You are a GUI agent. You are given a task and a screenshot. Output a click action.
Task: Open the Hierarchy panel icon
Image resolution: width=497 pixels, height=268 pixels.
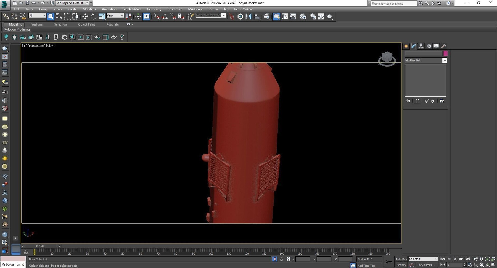click(x=421, y=46)
